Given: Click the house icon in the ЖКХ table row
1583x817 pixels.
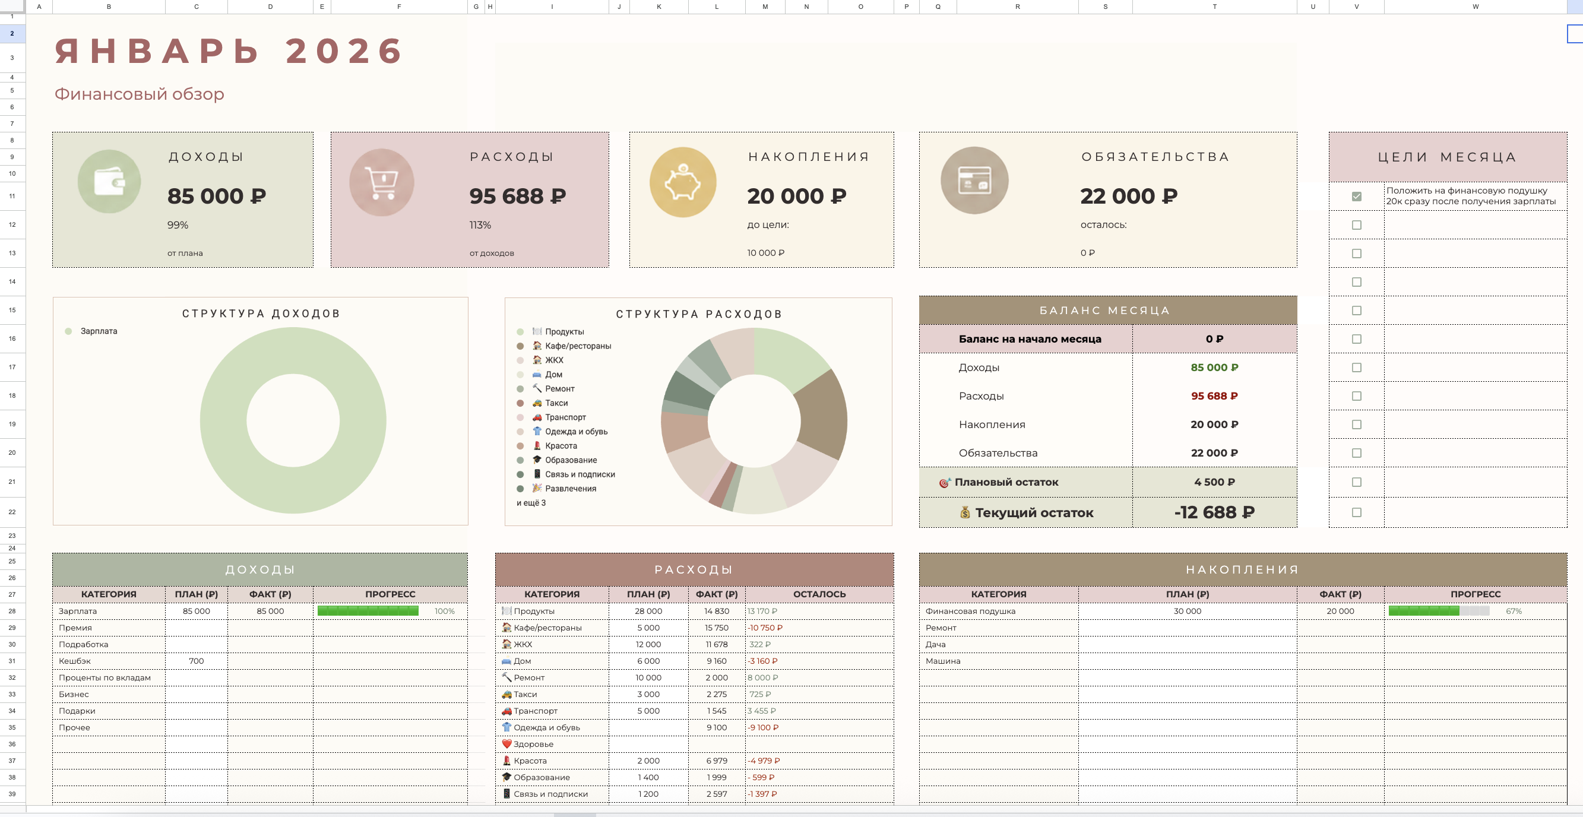Looking at the screenshot, I should tap(507, 644).
